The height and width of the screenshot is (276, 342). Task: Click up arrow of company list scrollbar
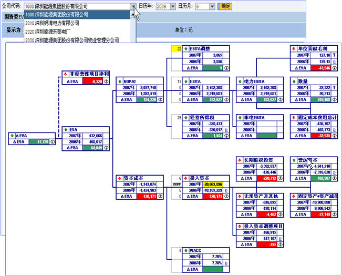(x=132, y=15)
